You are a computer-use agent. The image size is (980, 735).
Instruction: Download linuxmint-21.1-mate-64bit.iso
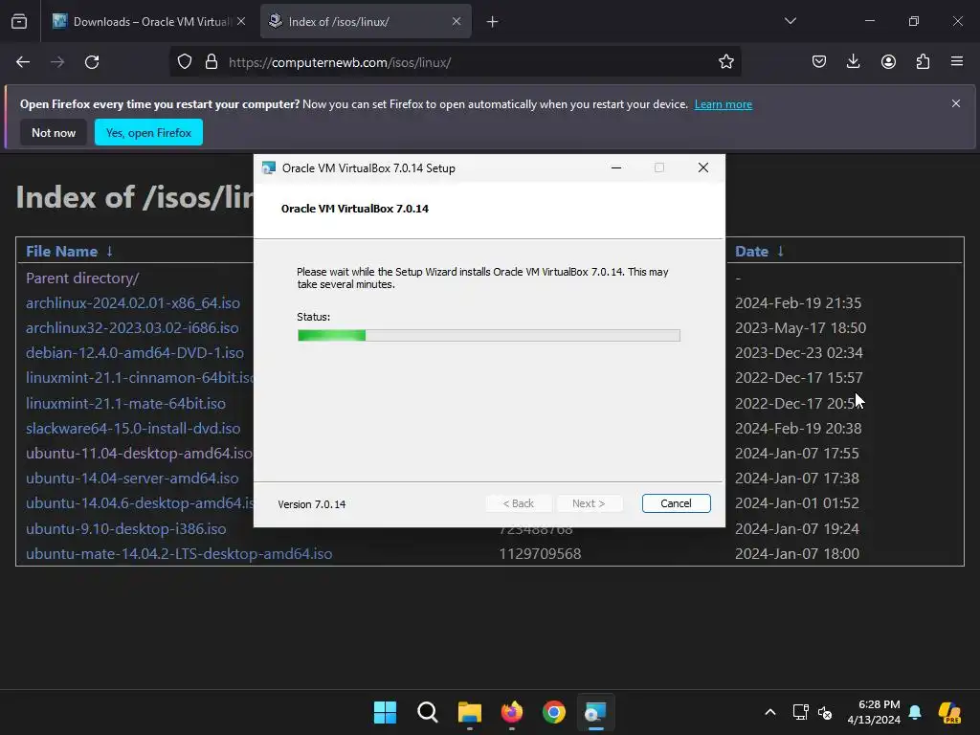125,404
